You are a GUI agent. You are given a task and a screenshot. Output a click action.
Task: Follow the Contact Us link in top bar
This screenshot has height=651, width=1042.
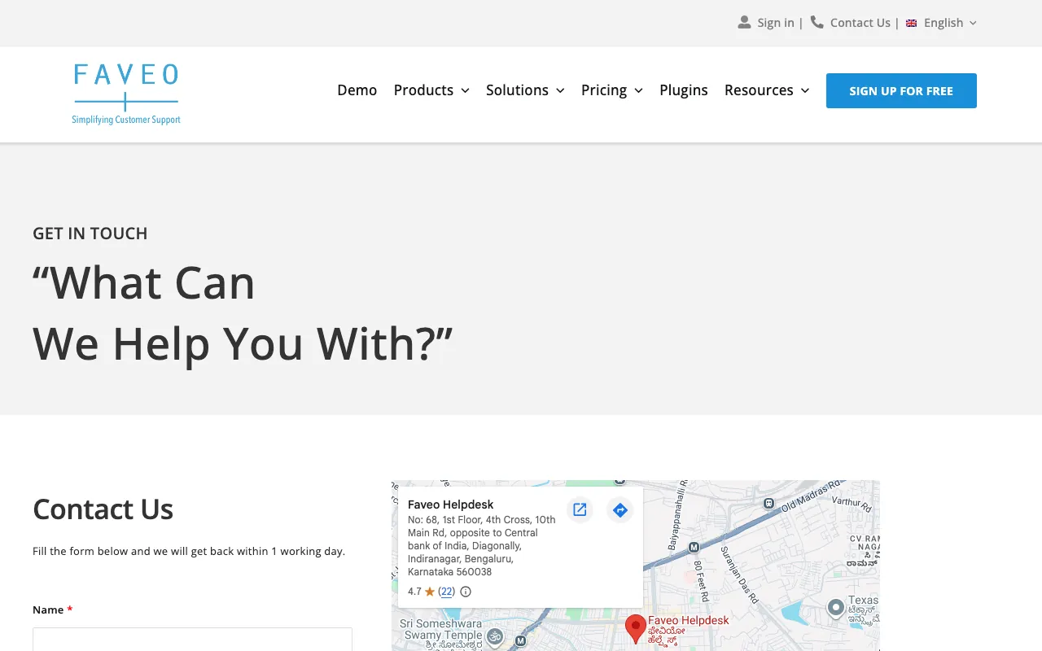[860, 23]
